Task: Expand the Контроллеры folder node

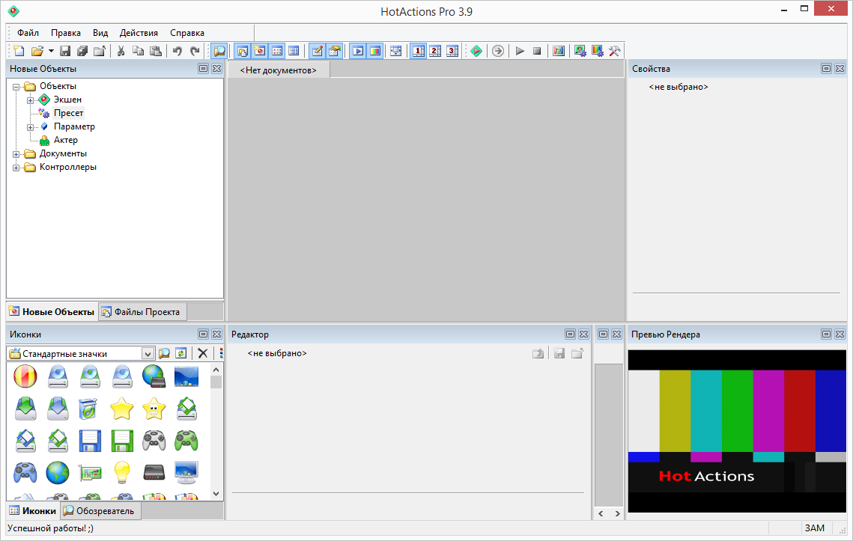Action: (16, 168)
